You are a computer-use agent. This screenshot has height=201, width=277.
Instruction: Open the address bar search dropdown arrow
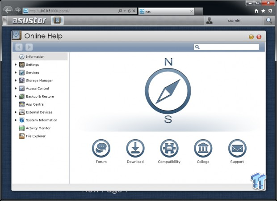(x=125, y=11)
